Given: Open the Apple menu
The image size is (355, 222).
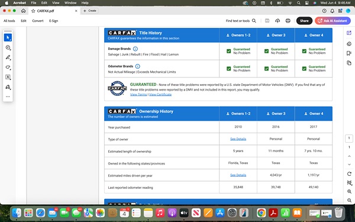Looking at the screenshot, I should coord(7,3).
